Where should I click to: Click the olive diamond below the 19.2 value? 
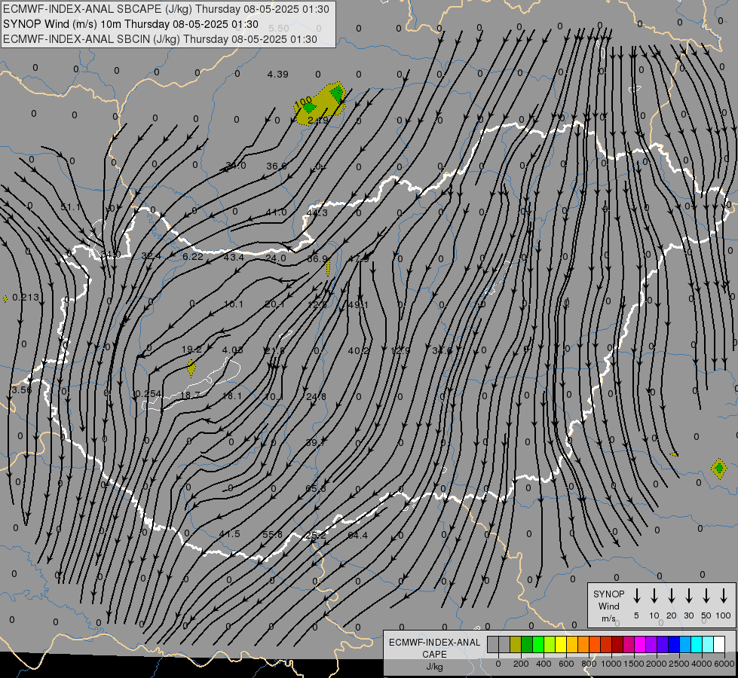[191, 368]
